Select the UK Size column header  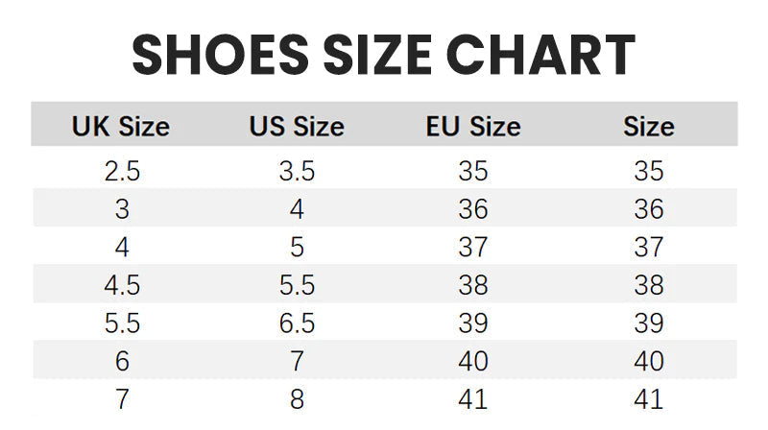(x=121, y=127)
